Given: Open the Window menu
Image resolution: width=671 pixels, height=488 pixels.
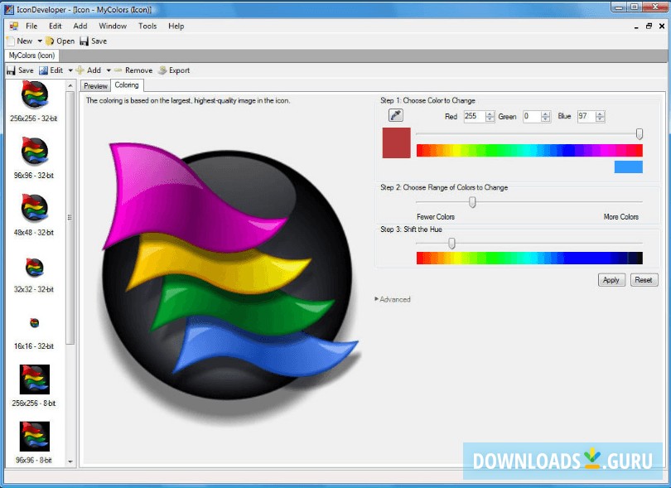Looking at the screenshot, I should 113,27.
